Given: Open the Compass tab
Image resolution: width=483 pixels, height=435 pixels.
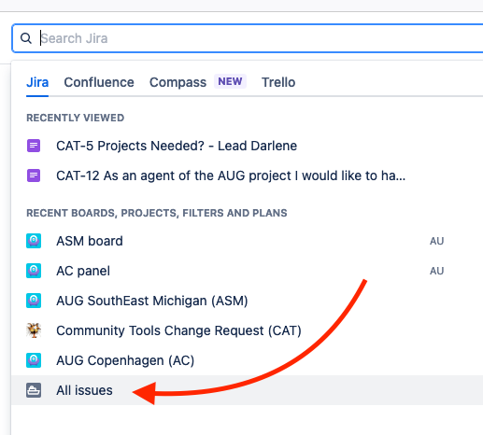Looking at the screenshot, I should coord(178,82).
